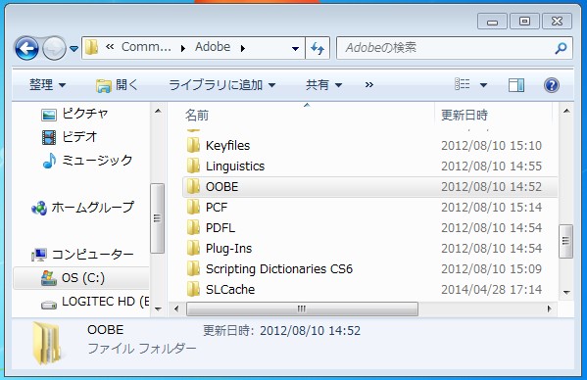Click the magnifier search icon
The width and height of the screenshot is (587, 380).
point(561,48)
